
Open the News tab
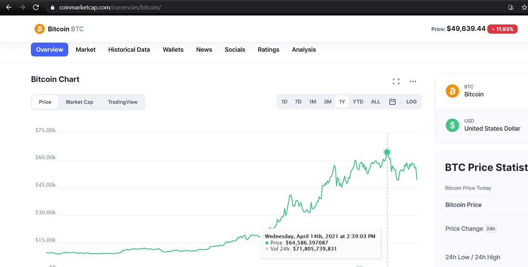[204, 49]
